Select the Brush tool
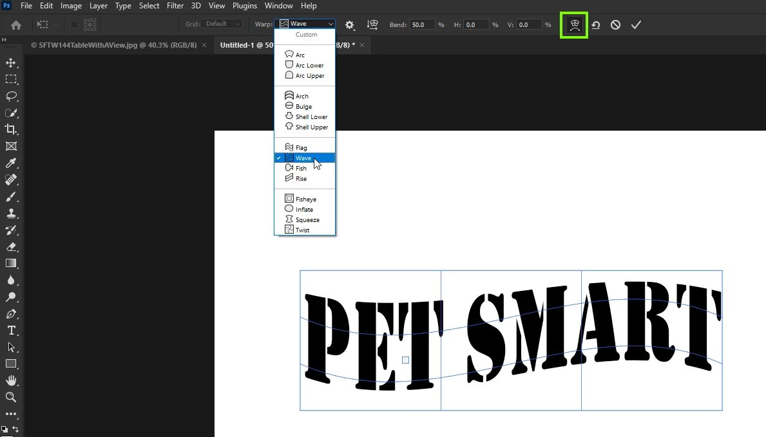The width and height of the screenshot is (766, 437). click(x=11, y=196)
